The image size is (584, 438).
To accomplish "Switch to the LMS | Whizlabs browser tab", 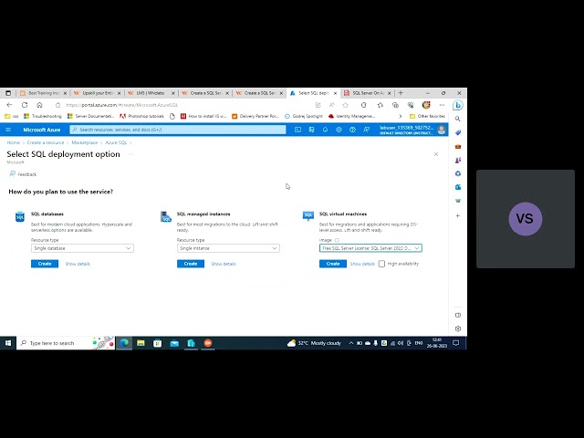I will pos(151,93).
